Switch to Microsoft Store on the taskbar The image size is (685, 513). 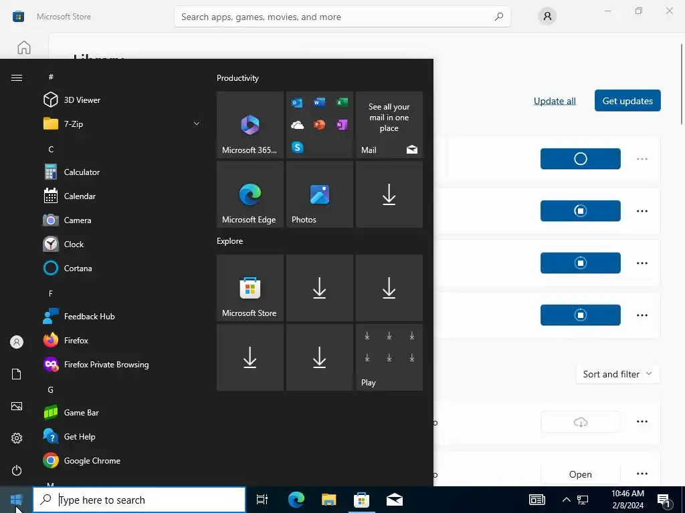(x=361, y=500)
